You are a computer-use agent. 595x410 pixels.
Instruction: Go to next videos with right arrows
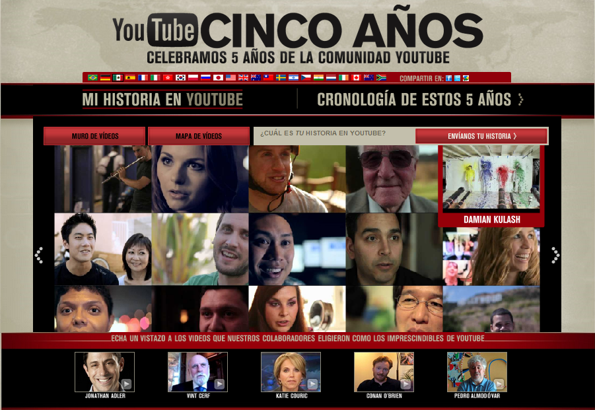click(x=555, y=255)
